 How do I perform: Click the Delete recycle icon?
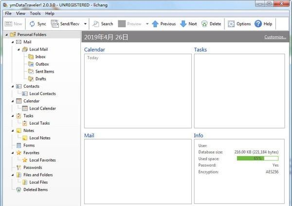[204, 24]
